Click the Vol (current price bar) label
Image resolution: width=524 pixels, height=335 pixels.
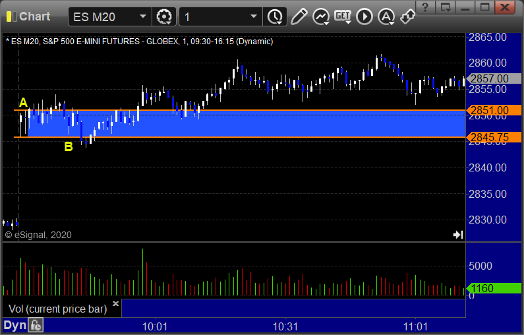58,309
